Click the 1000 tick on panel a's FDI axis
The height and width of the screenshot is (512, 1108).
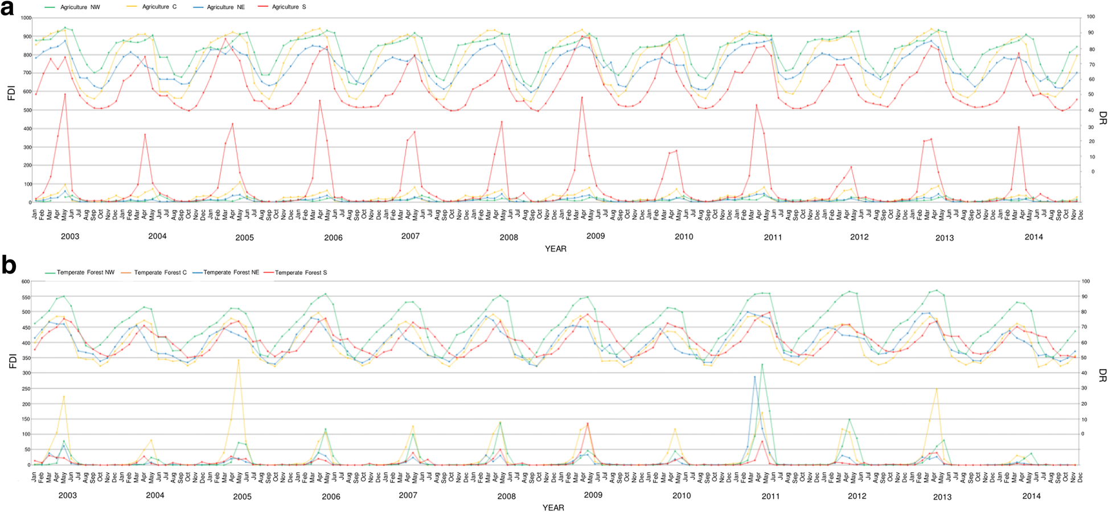point(25,18)
